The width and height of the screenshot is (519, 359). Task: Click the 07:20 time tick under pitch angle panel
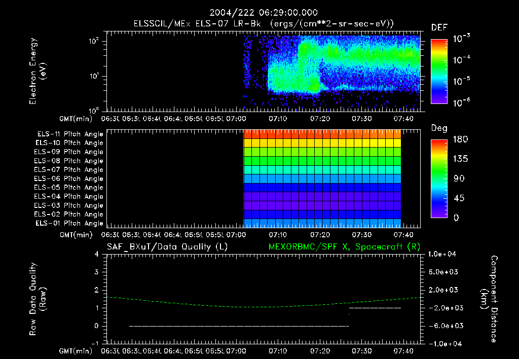pos(320,235)
